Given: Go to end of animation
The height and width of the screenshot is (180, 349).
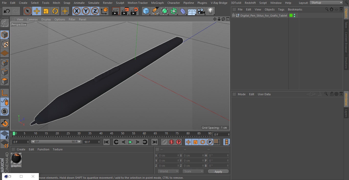Looking at the screenshot, I should point(155,142).
